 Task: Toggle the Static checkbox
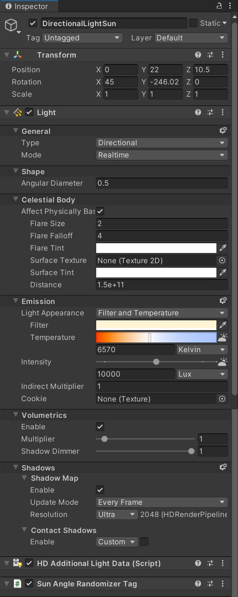193,23
